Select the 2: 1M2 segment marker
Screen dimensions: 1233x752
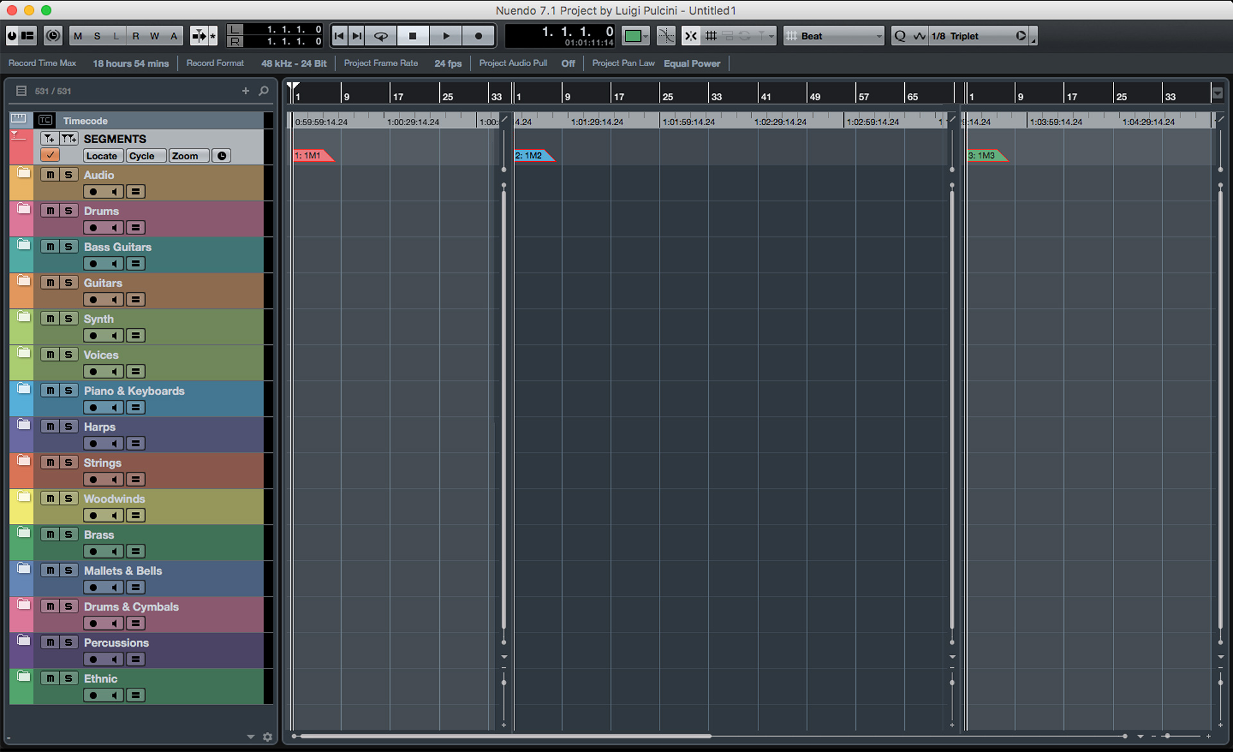click(x=530, y=155)
